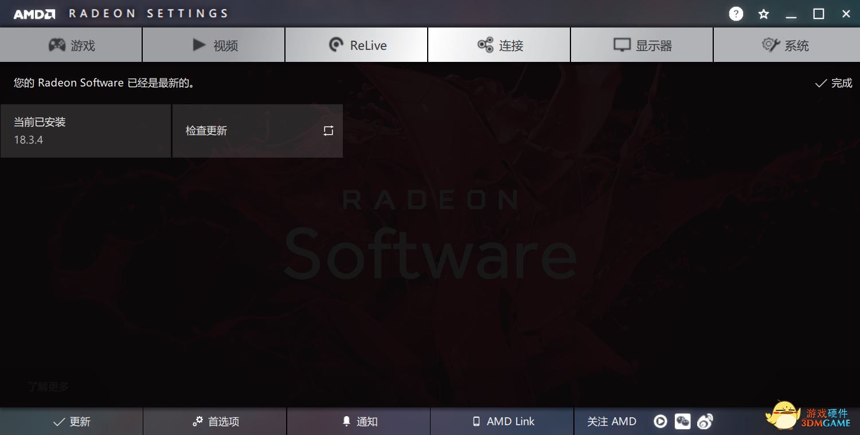Open 通知 (Notifications) in bottom bar
The height and width of the screenshot is (435, 860).
(x=359, y=422)
